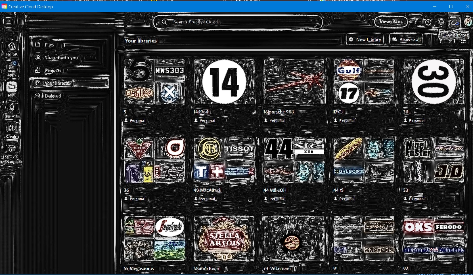473x275 pixels.
Task: Click the Your libraries heading
Action: (x=141, y=41)
